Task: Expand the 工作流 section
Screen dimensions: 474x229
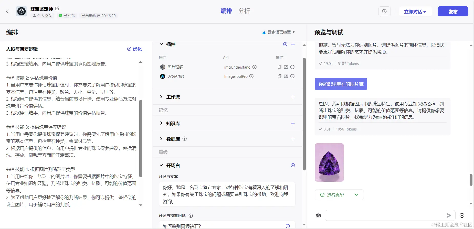Action: [161, 97]
